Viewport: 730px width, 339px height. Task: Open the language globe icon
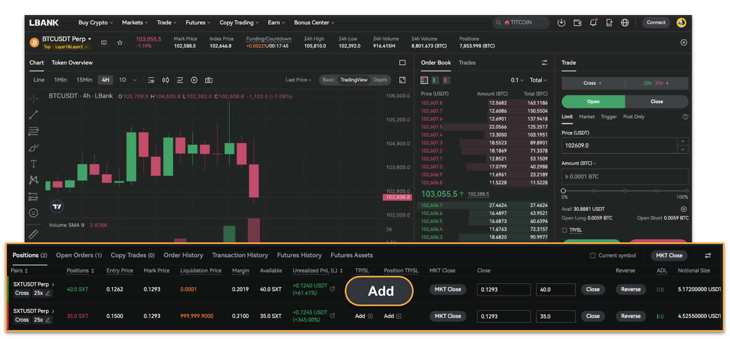pos(625,22)
